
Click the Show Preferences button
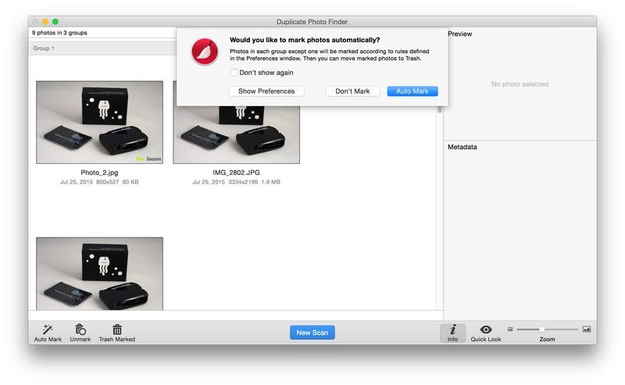pos(266,91)
